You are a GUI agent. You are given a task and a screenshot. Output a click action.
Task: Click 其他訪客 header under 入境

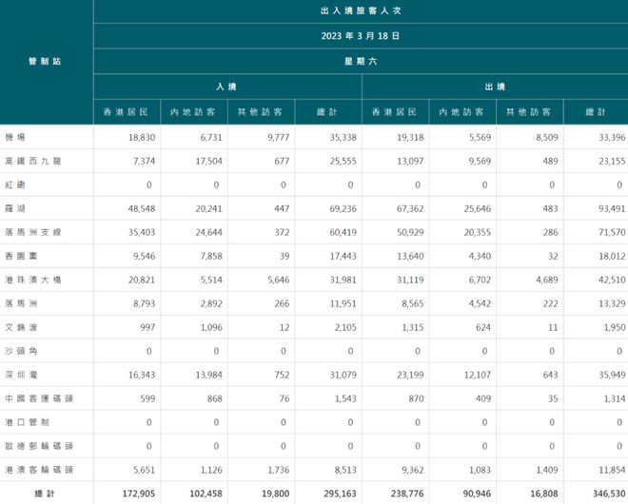260,112
